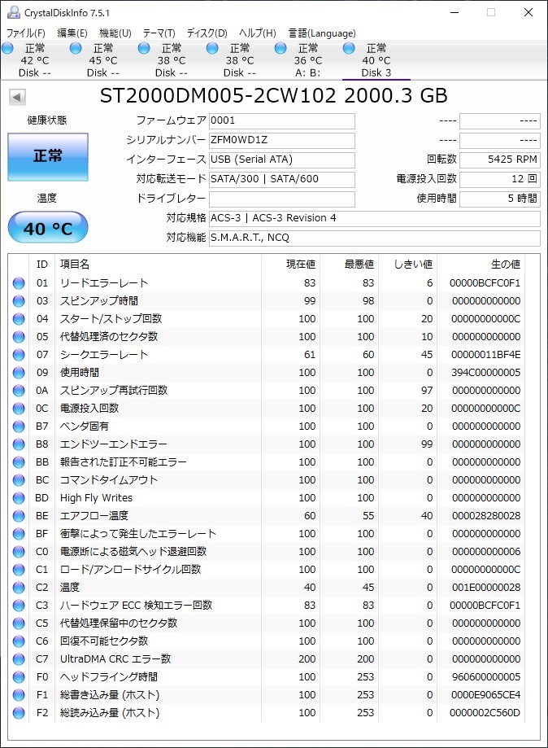Select the リードエラーレート row text
This screenshot has width=548, height=748.
(x=104, y=283)
